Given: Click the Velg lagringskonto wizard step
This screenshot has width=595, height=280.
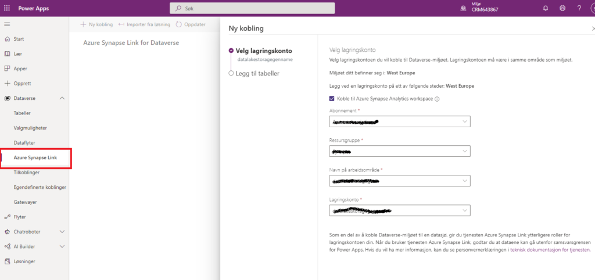Looking at the screenshot, I should (x=264, y=51).
